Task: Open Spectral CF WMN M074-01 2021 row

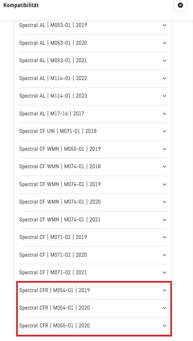Action: [93, 220]
